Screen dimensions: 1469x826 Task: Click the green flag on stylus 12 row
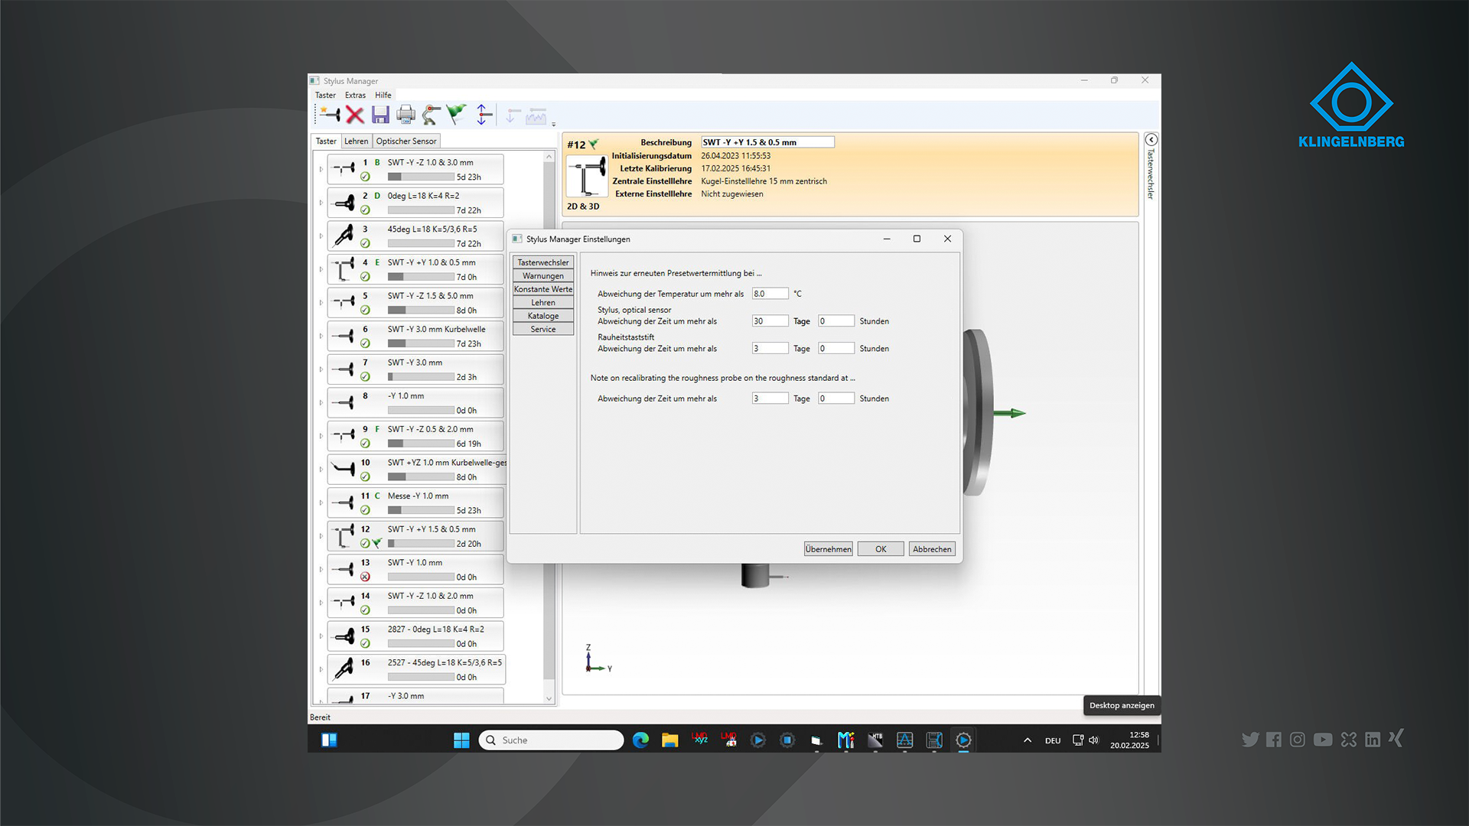pyautogui.click(x=376, y=544)
